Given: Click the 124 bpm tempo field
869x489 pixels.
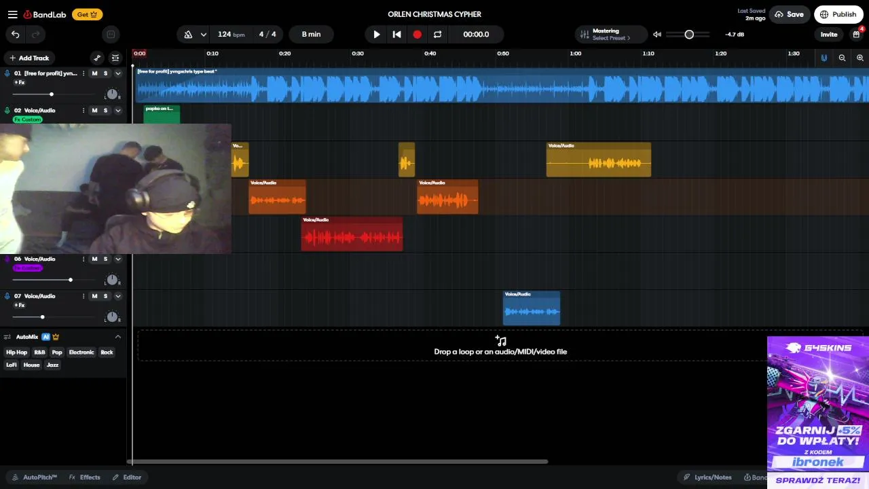Looking at the screenshot, I should click(x=231, y=34).
